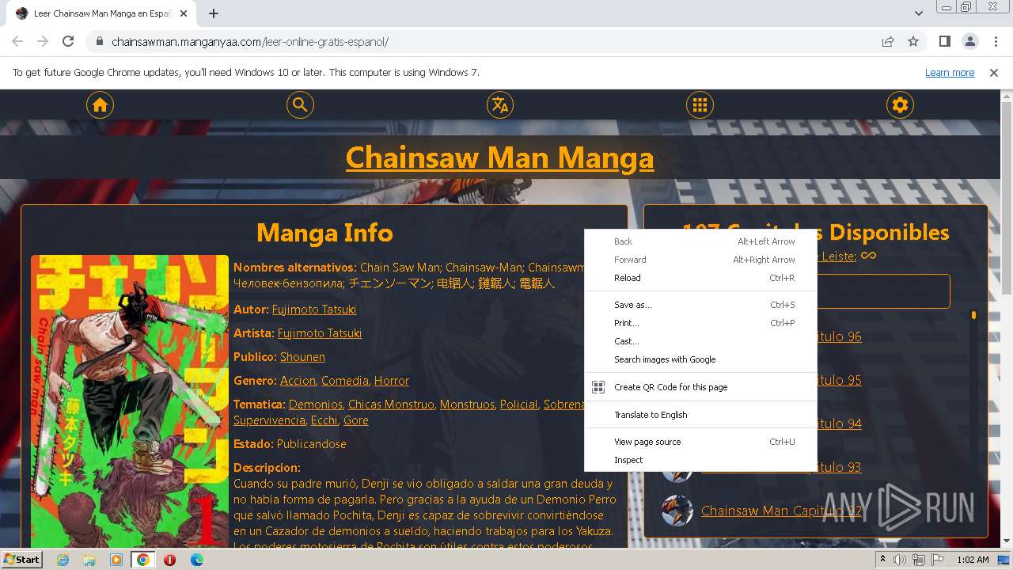
Task: Show hidden system tray icons arrow
Action: point(882,560)
